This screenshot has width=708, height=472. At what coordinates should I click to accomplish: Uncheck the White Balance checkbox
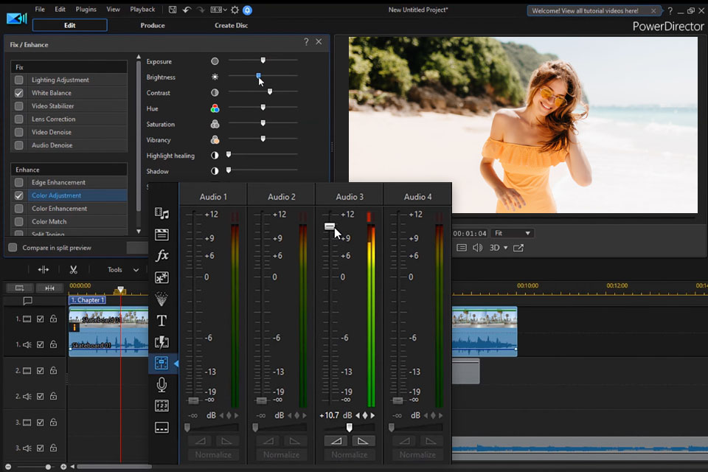[x=18, y=93]
